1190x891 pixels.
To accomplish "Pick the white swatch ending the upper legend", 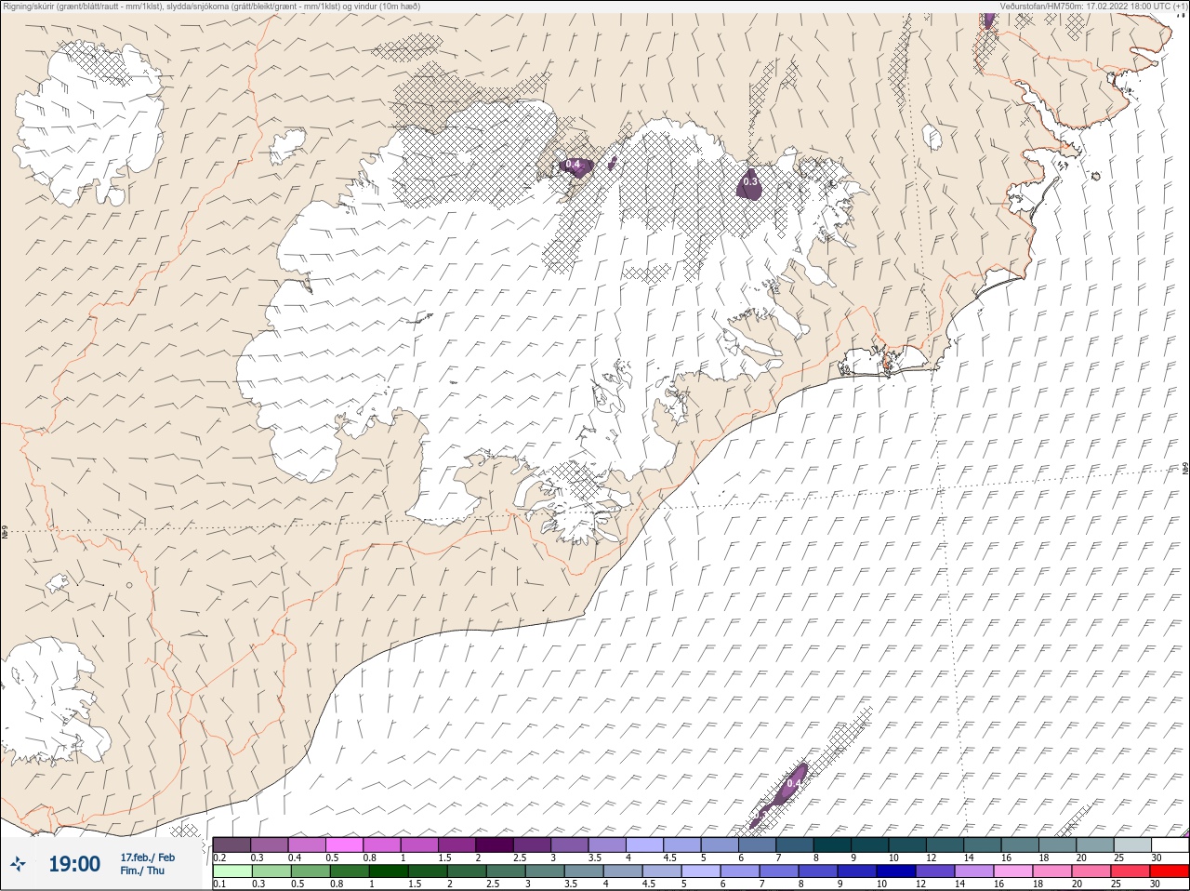I will pos(1170,844).
